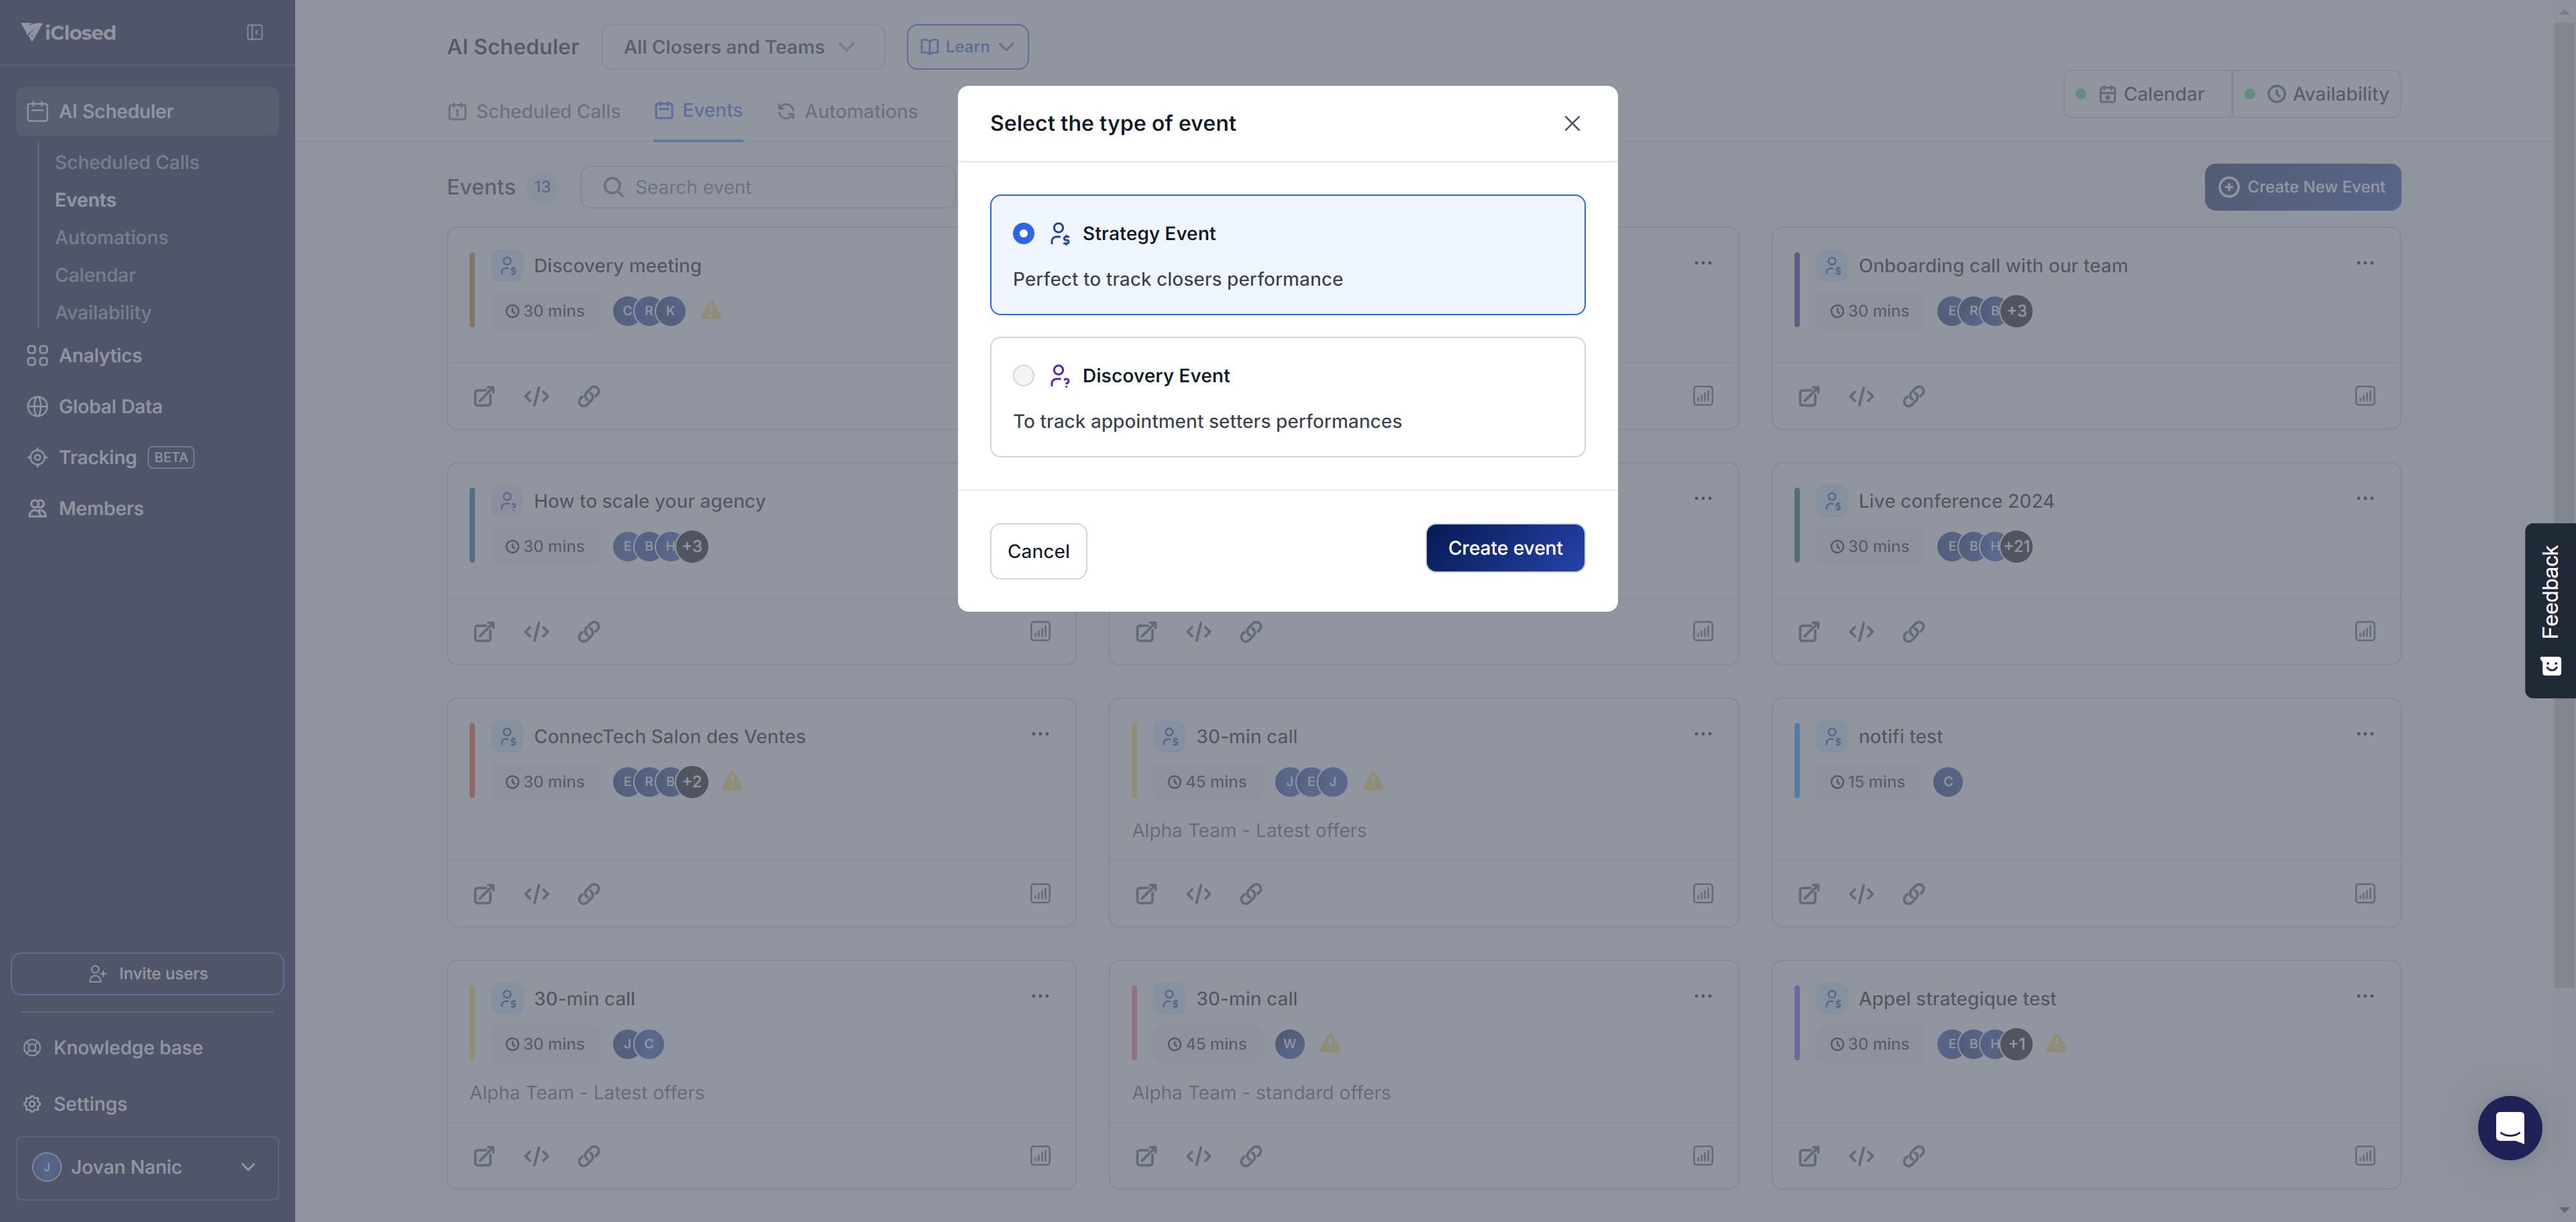Edit the Live conference 2024 event
Image resolution: width=2576 pixels, height=1222 pixels.
(1808, 632)
